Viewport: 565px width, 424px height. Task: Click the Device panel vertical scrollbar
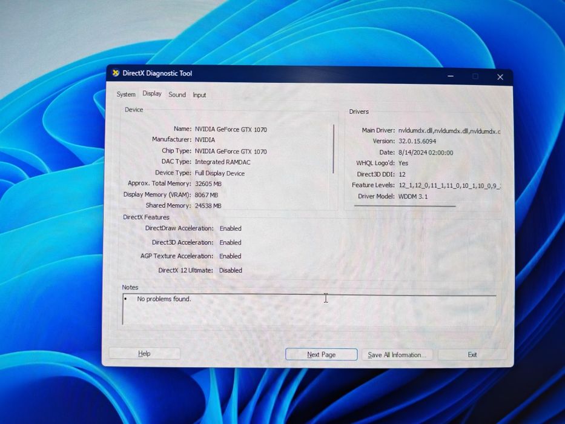coord(334,148)
